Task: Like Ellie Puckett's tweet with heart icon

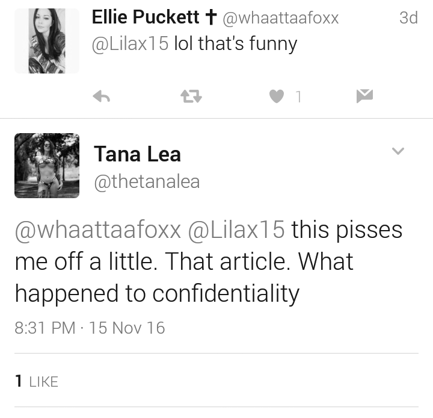Action: click(x=277, y=96)
